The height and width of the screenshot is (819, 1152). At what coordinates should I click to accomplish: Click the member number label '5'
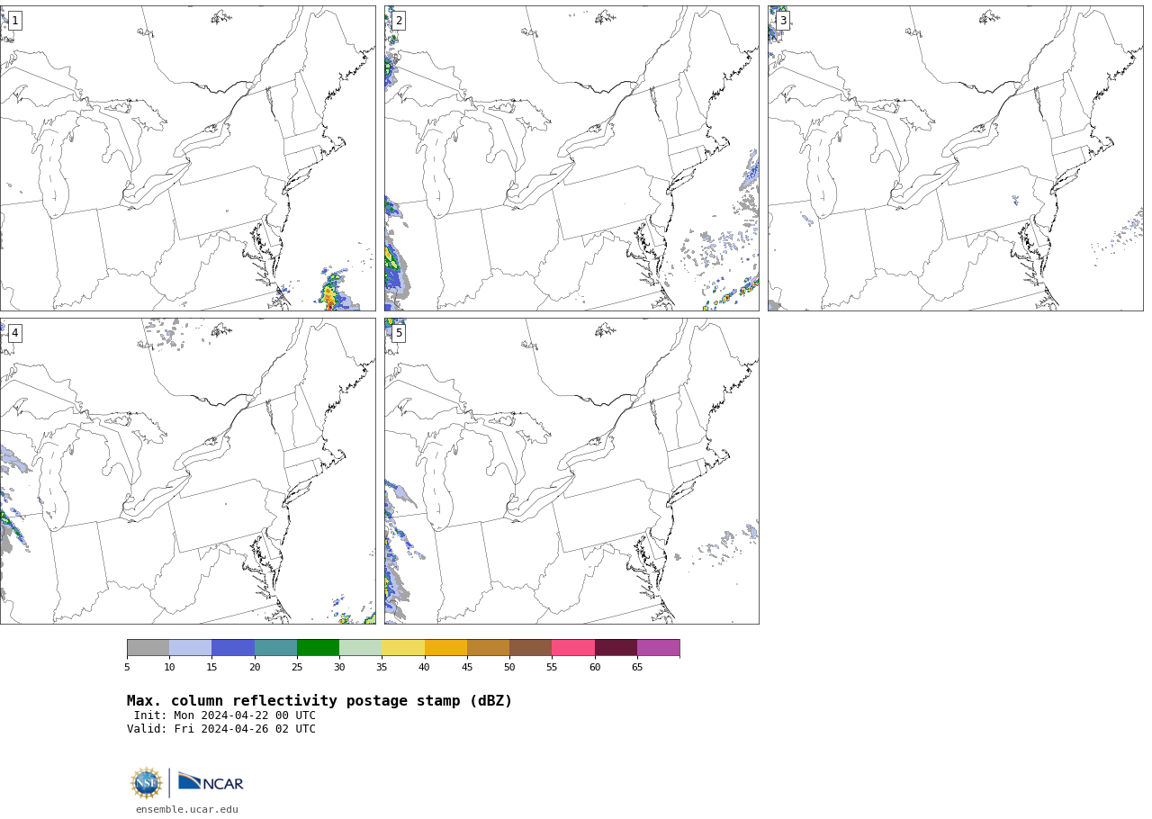tap(399, 333)
